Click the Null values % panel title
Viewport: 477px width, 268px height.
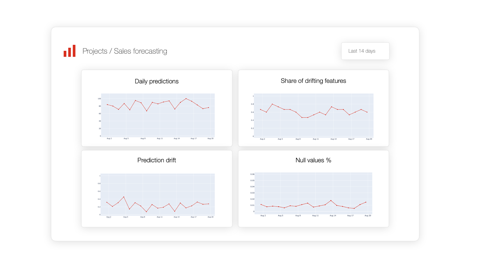coord(313,160)
